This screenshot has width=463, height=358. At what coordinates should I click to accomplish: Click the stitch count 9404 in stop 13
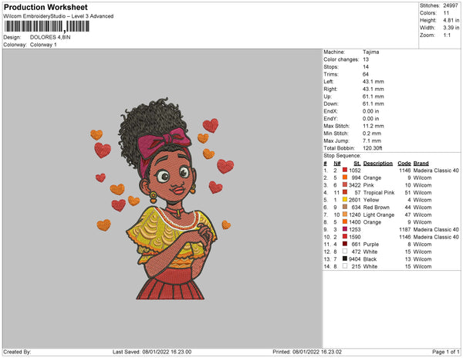click(355, 258)
